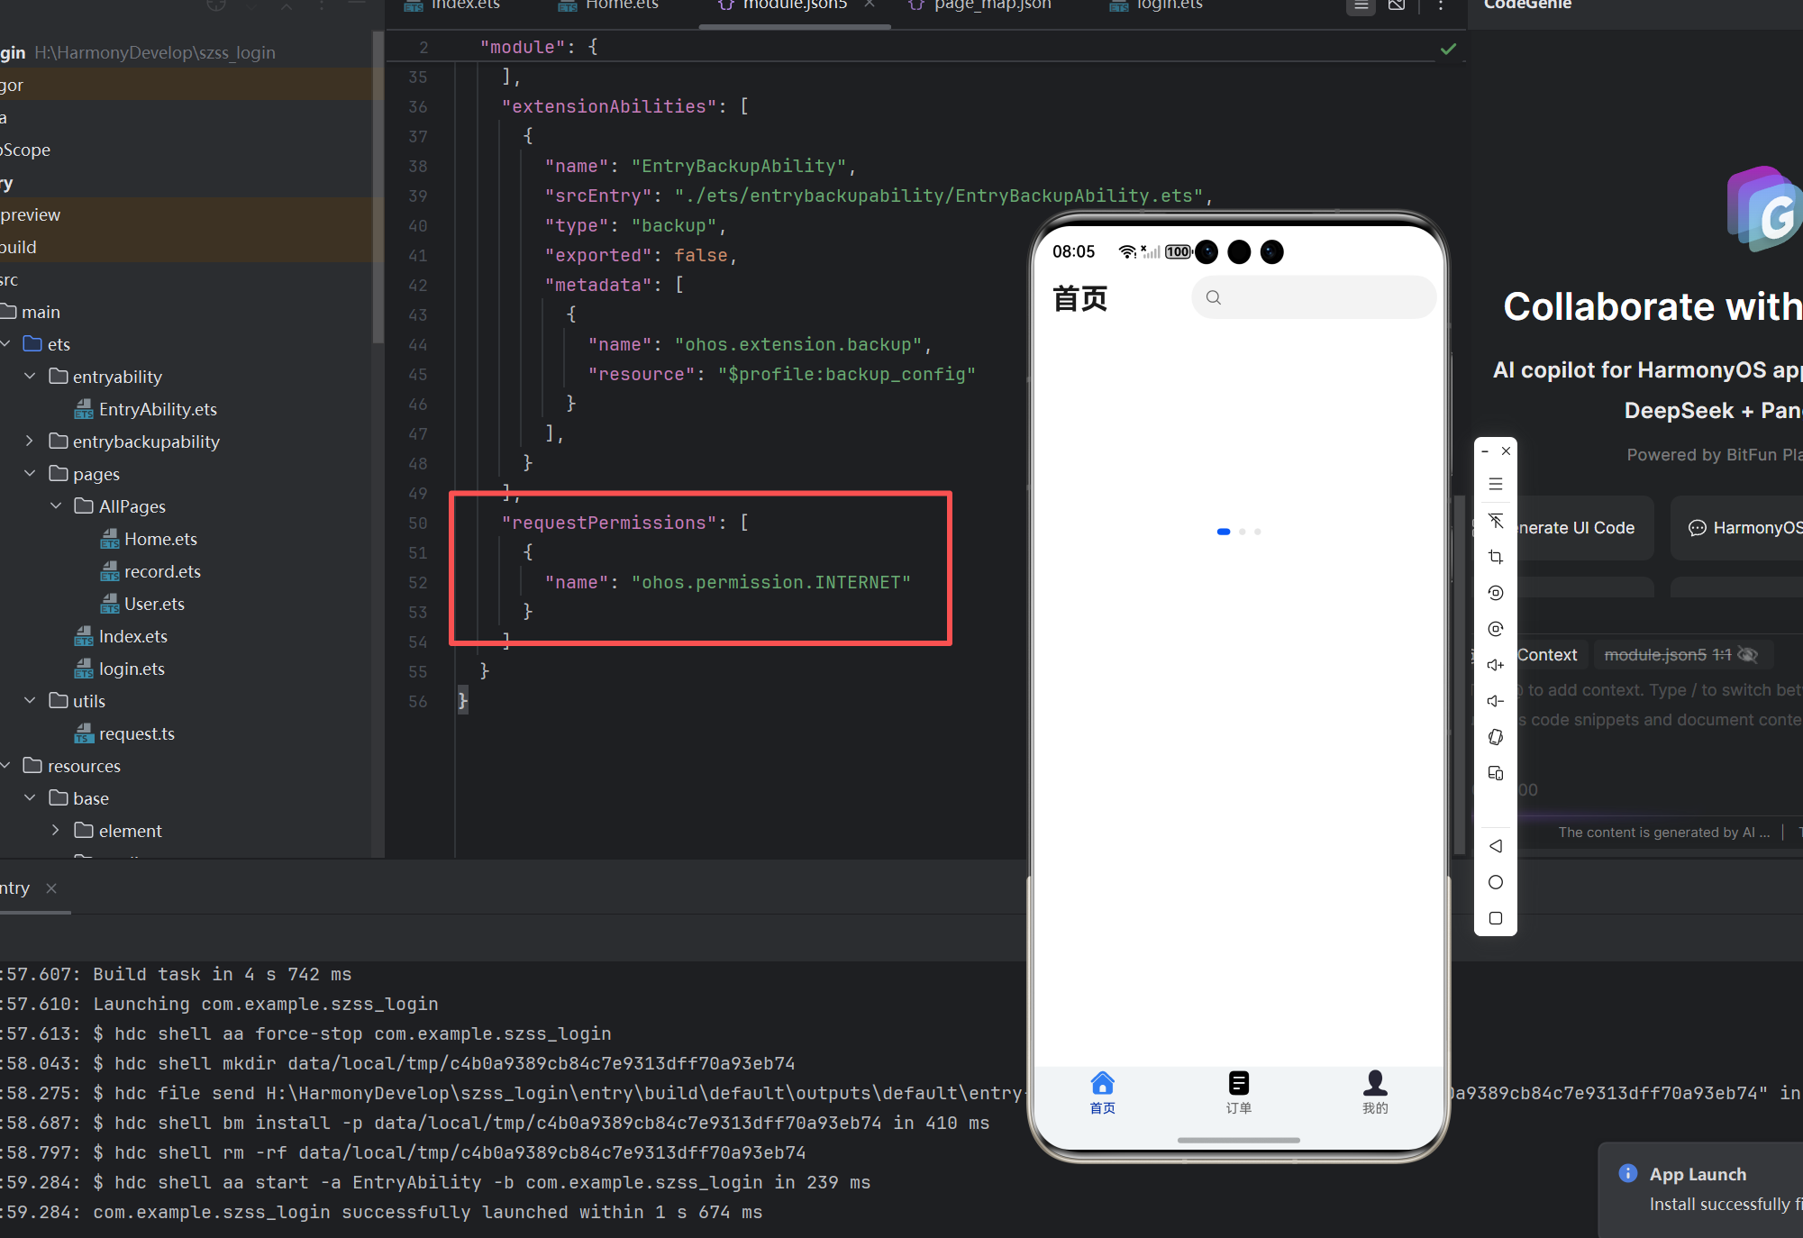1803x1238 pixels.
Task: Click the search field in phone preview
Action: [1314, 297]
